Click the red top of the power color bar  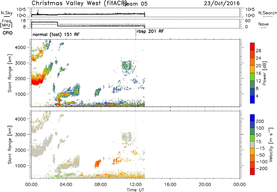252,47
